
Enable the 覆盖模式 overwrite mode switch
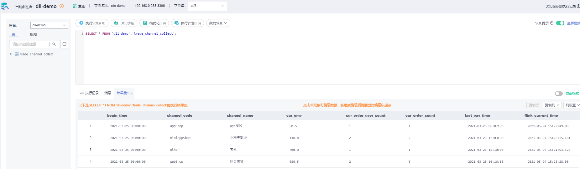(x=559, y=94)
